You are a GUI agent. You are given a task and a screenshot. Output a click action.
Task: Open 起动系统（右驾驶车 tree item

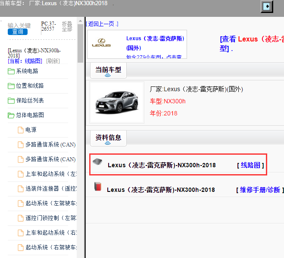click(x=51, y=247)
